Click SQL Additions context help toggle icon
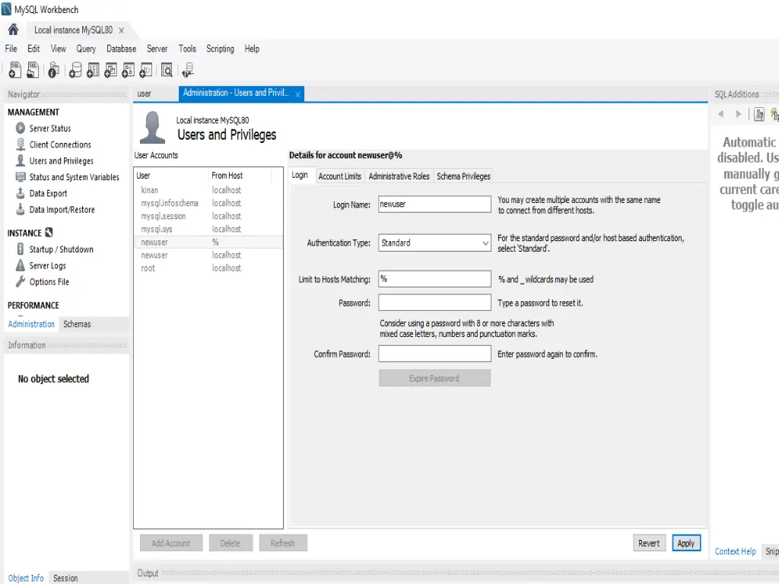 tap(759, 114)
